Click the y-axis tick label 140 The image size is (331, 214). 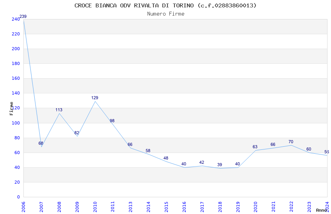(16, 93)
